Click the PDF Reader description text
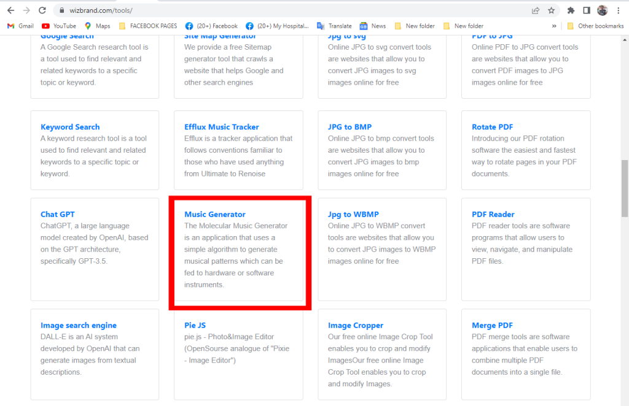The image size is (629, 406). coord(521,243)
